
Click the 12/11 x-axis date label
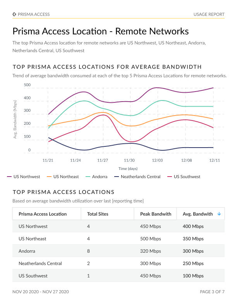[215, 160]
